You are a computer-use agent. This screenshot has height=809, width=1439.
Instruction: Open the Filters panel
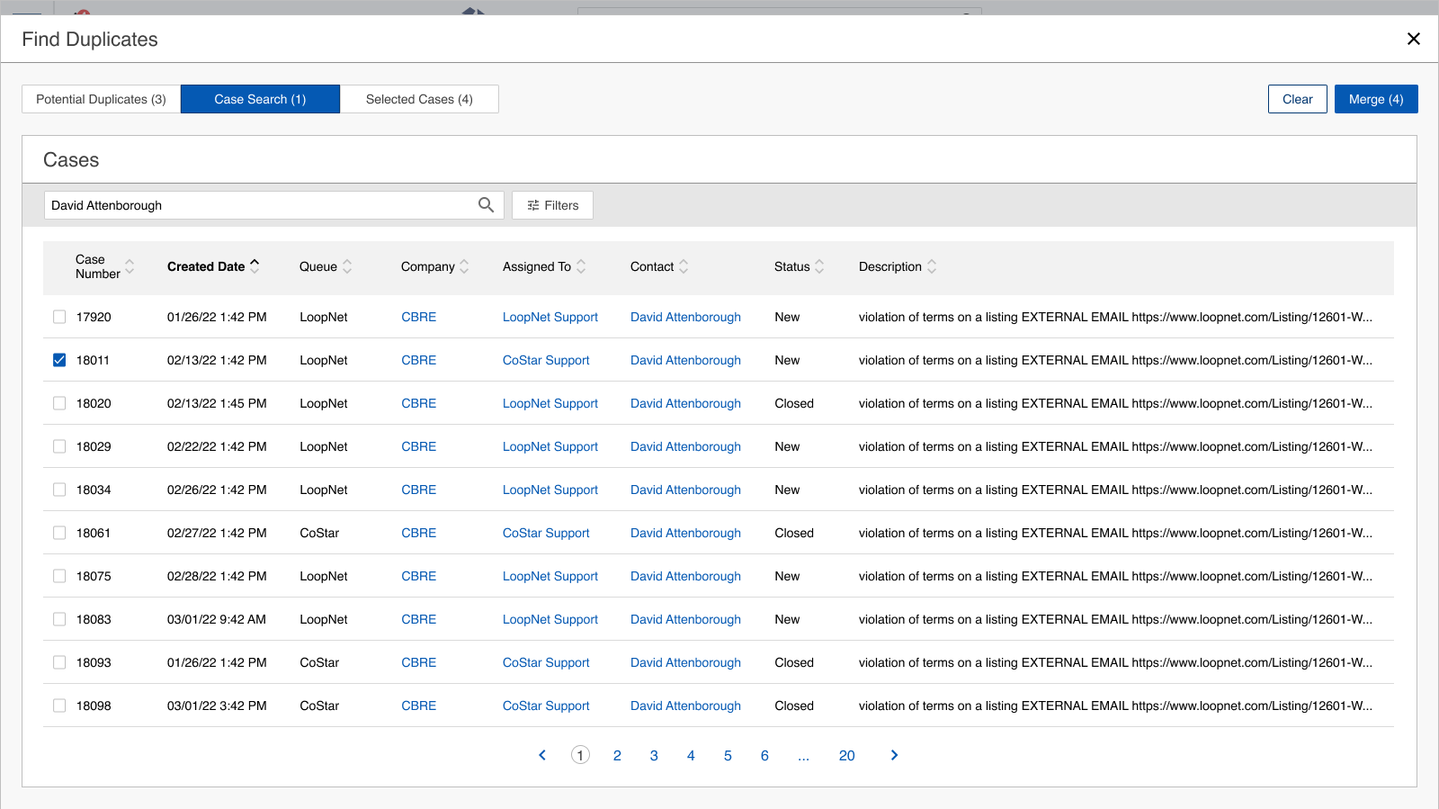click(x=552, y=205)
